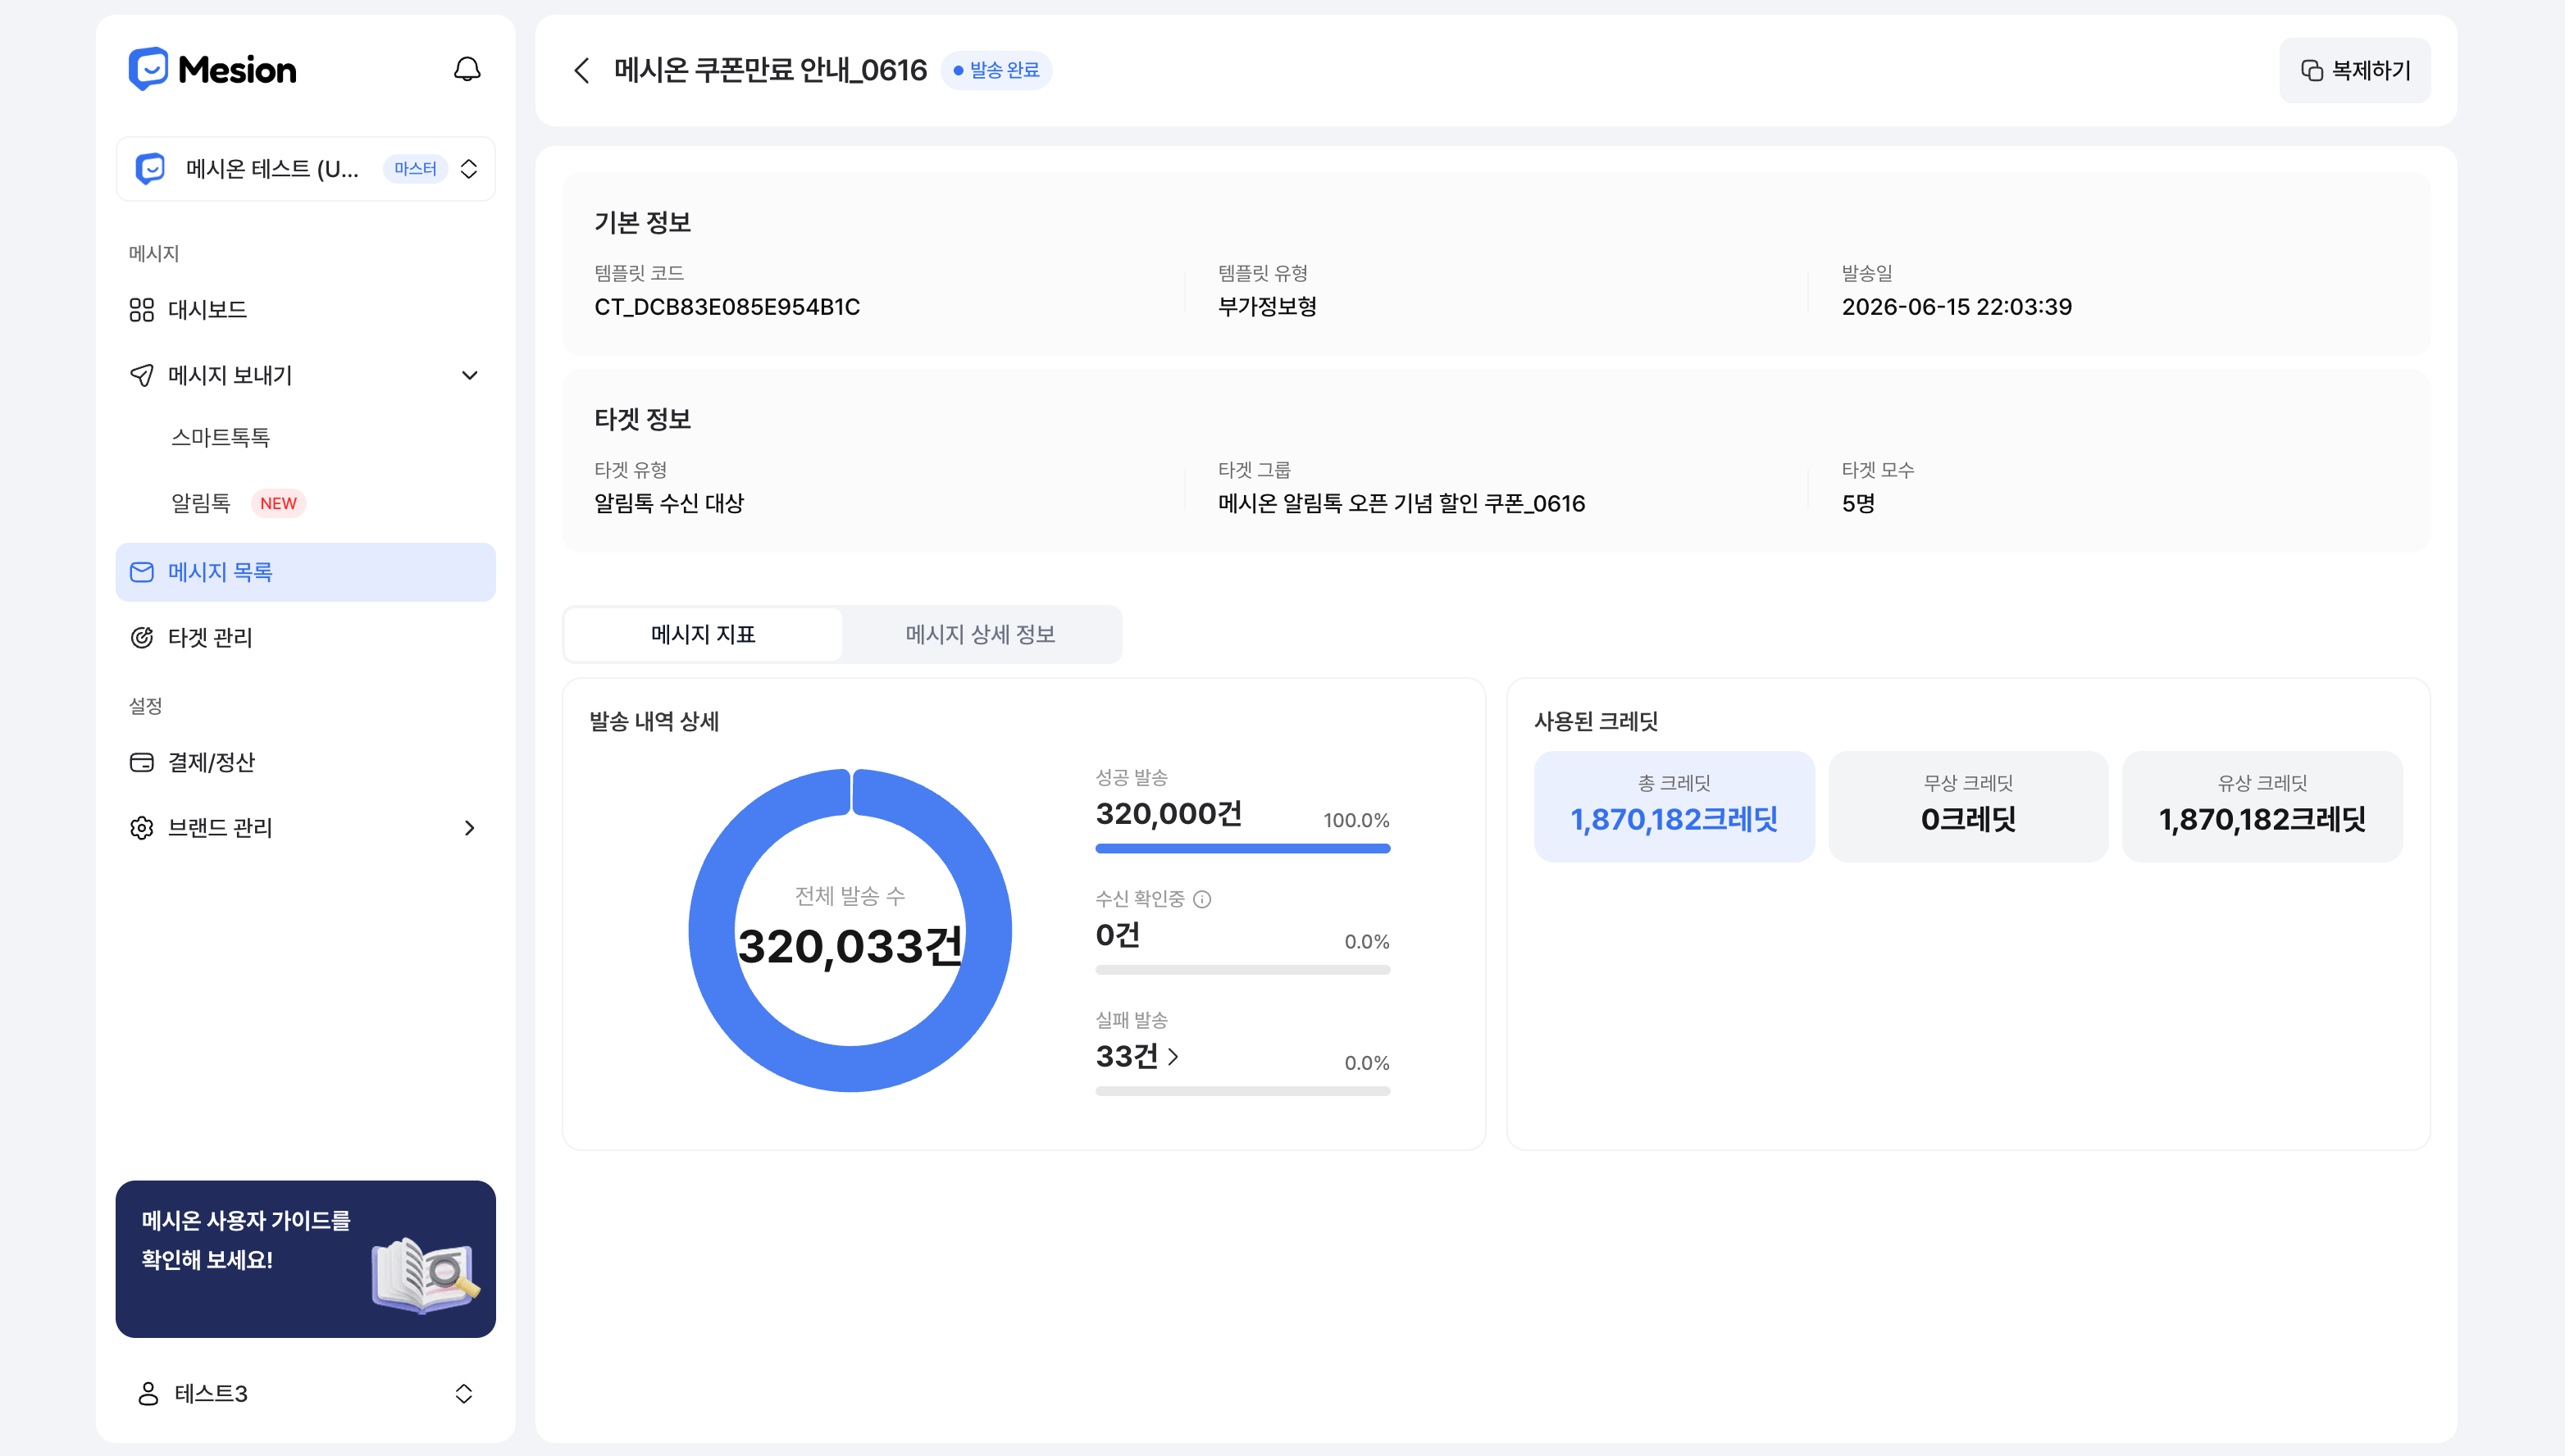Open 대시보드 menu
Screen dimensions: 2565x1456
[305, 310]
